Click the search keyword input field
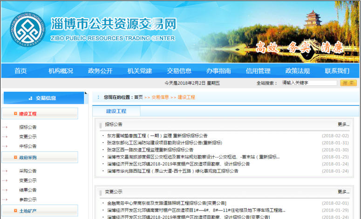Screen dimensions: 361x219 [309, 83]
